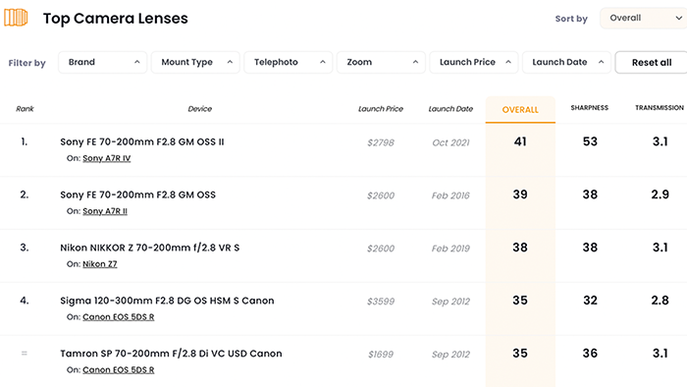
Task: Click sharpness score 53
Action: coord(590,141)
